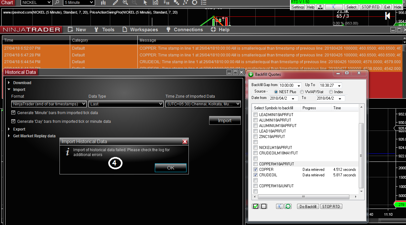The width and height of the screenshot is (406, 225).
Task: Select Index source radio button
Action: [x=331, y=92]
